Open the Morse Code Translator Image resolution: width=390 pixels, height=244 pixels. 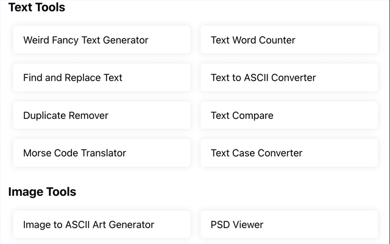click(x=75, y=153)
